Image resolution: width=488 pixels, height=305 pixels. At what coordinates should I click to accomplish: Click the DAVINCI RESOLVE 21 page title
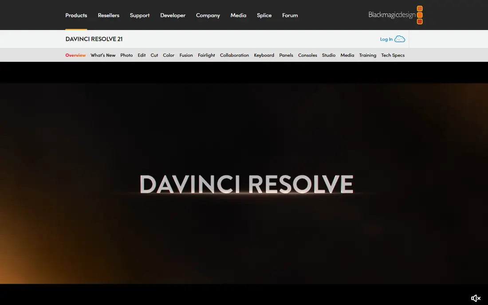[94, 39]
